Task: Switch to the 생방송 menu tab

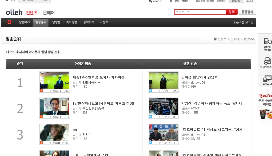Action: tap(56, 22)
